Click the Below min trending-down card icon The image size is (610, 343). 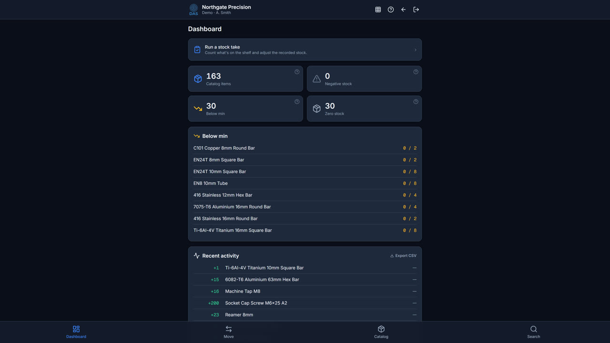click(198, 109)
